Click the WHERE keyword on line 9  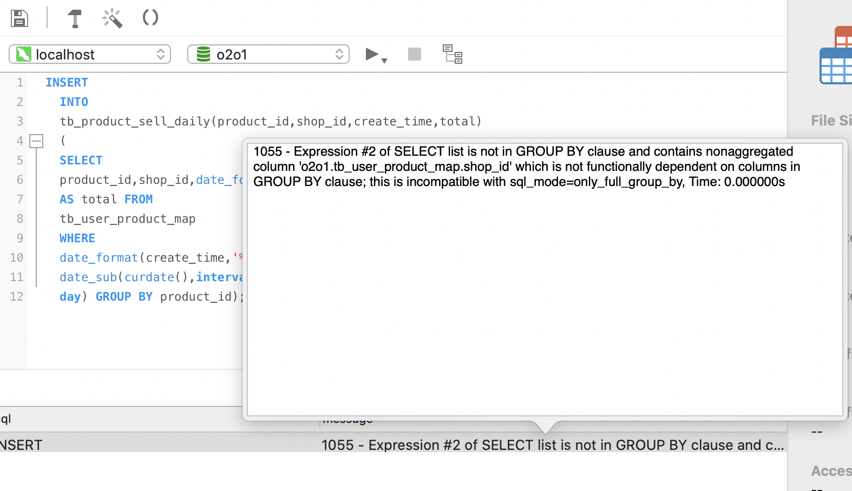[x=77, y=238]
